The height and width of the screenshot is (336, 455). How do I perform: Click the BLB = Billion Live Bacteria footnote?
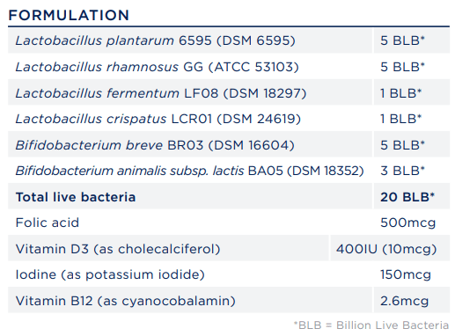[x=371, y=325]
